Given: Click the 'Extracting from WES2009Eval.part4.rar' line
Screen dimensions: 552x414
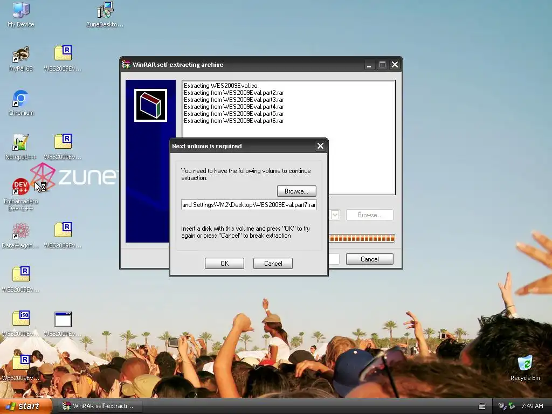Looking at the screenshot, I should tap(234, 107).
